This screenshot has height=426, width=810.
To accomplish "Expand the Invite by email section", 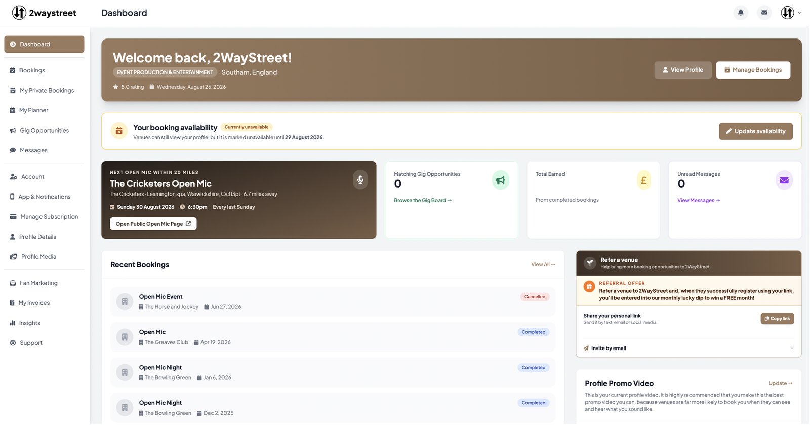I will tap(688, 348).
